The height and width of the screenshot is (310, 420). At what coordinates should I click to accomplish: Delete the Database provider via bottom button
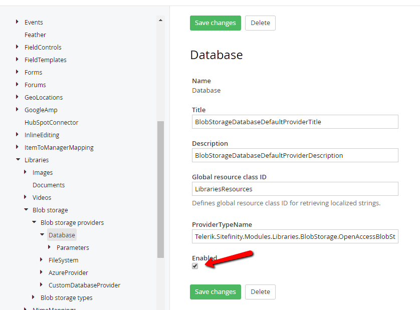(260, 291)
